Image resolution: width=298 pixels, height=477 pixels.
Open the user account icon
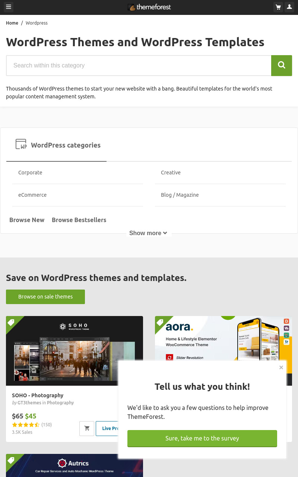289,7
